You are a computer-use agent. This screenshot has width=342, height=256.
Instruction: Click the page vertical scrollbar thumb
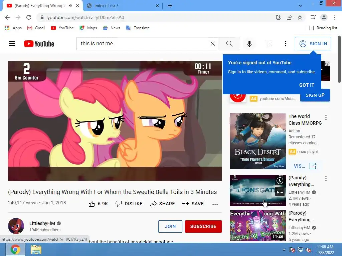[339, 59]
